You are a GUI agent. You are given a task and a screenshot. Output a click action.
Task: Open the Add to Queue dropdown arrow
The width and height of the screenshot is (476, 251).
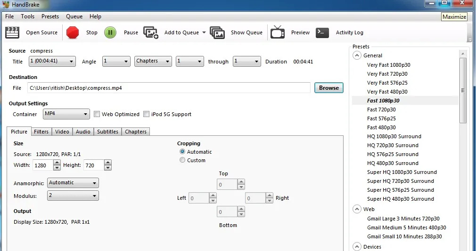(x=204, y=32)
